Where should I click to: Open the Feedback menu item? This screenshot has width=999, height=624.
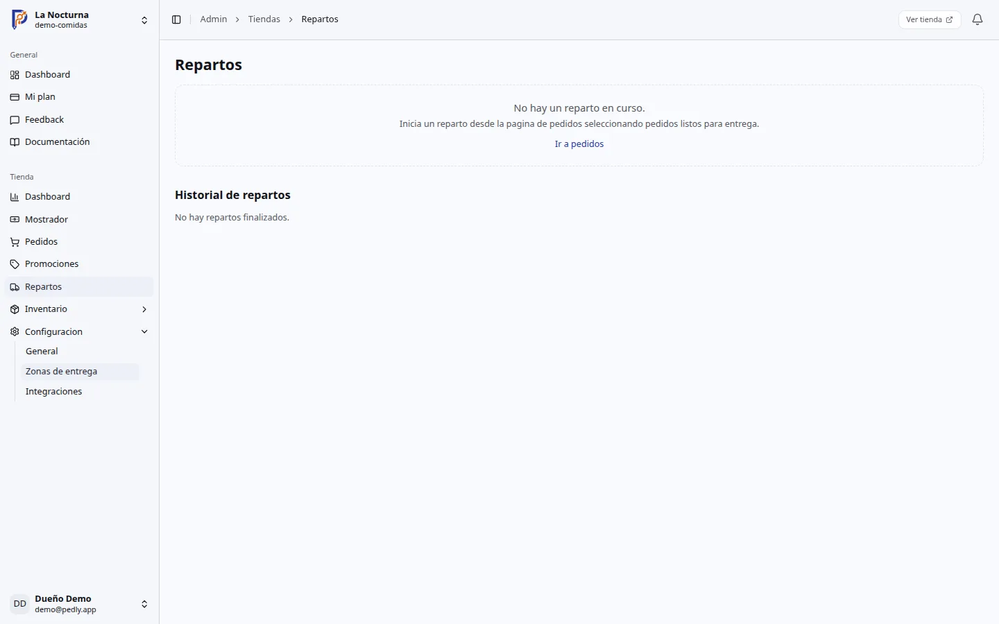click(79, 120)
